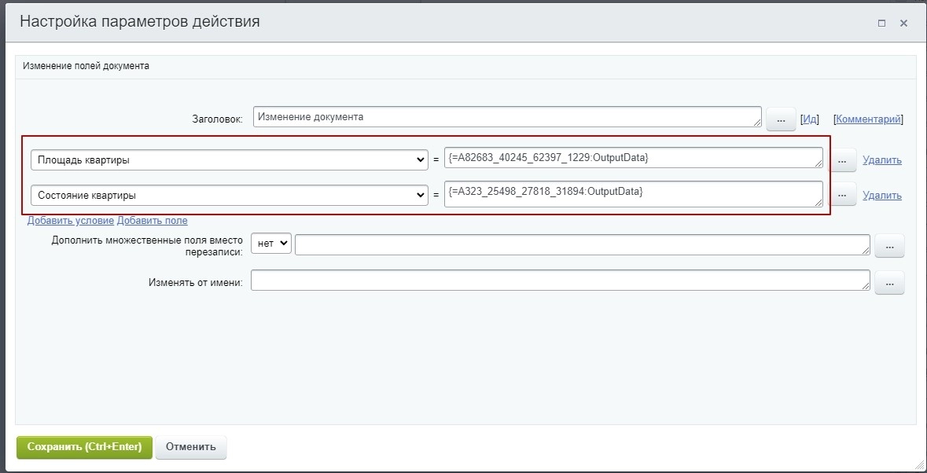The width and height of the screenshot is (927, 473).
Task: Click into the Изменять от имени input field
Action: pyautogui.click(x=560, y=281)
